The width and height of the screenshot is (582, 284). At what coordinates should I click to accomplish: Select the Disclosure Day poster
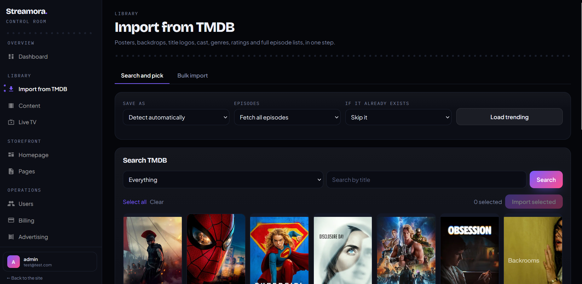(343, 250)
